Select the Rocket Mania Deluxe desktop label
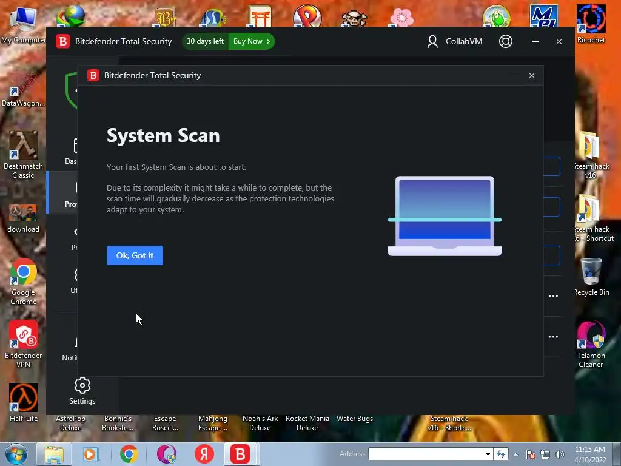The height and width of the screenshot is (466, 621). click(307, 423)
